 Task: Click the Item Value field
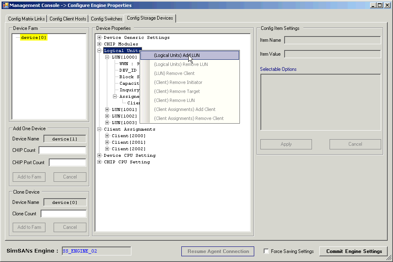coord(332,54)
